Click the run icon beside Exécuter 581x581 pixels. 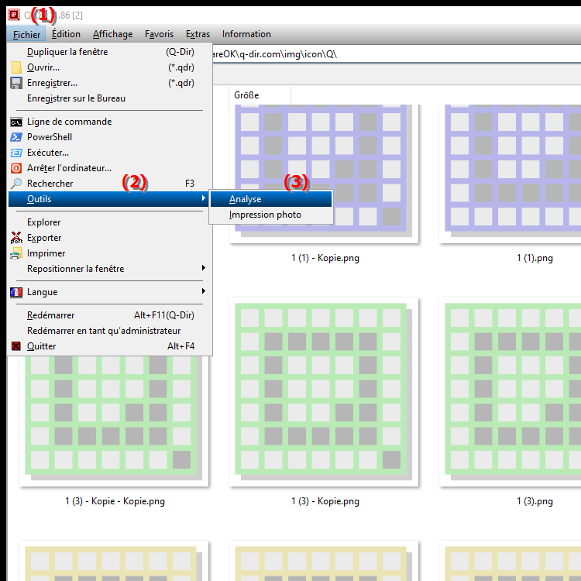[x=16, y=153]
